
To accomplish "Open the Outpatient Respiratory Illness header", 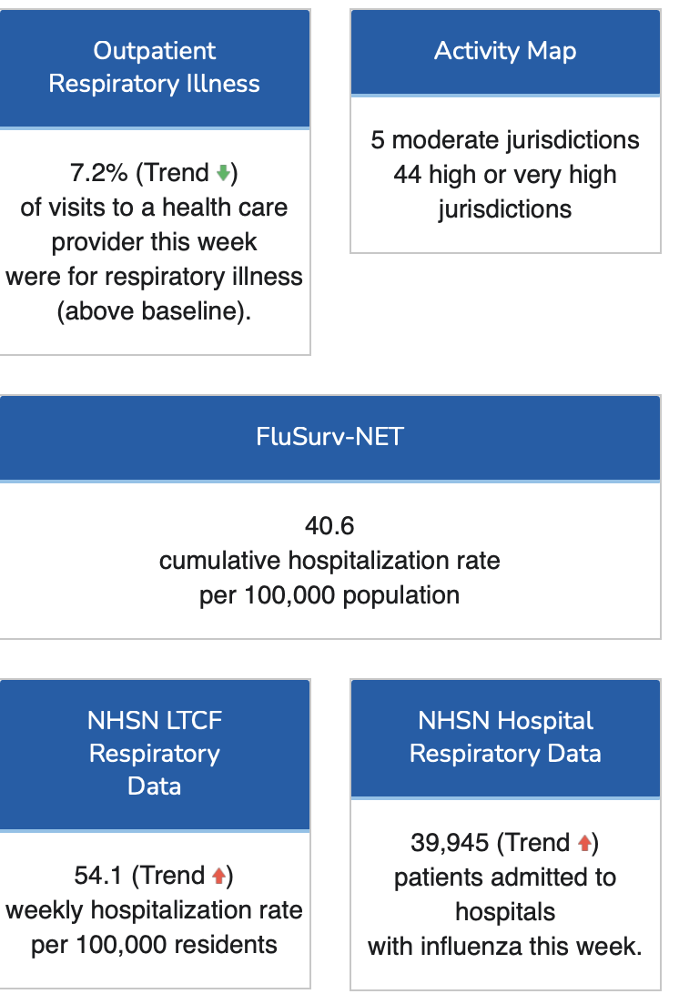I will click(154, 67).
